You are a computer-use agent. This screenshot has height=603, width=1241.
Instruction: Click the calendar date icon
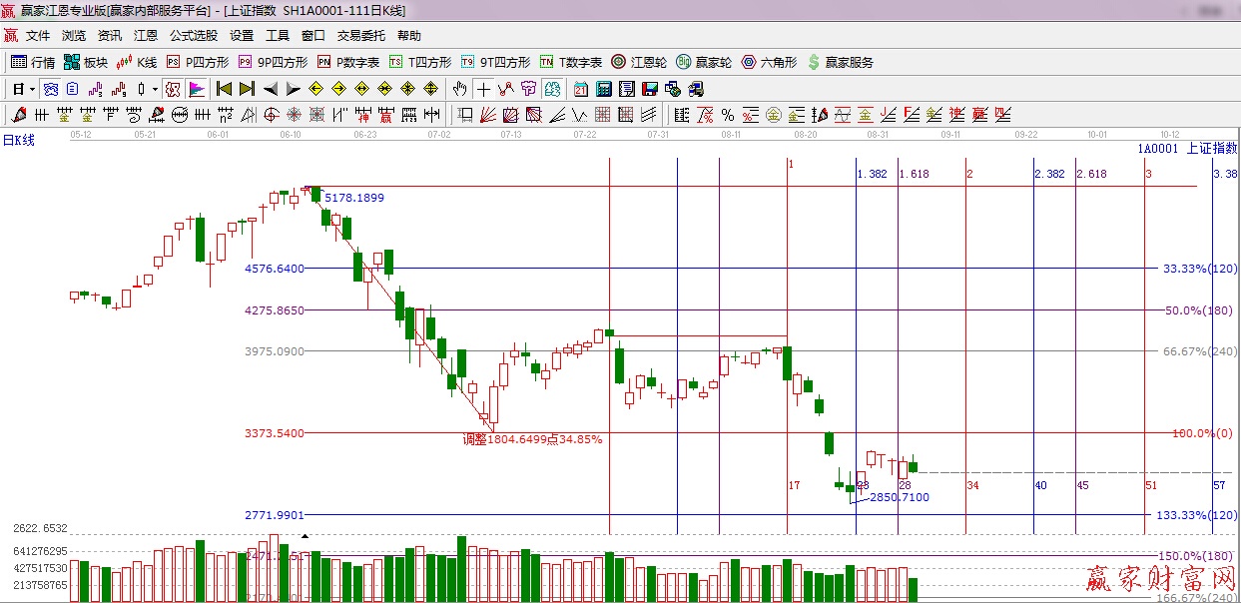[581, 89]
